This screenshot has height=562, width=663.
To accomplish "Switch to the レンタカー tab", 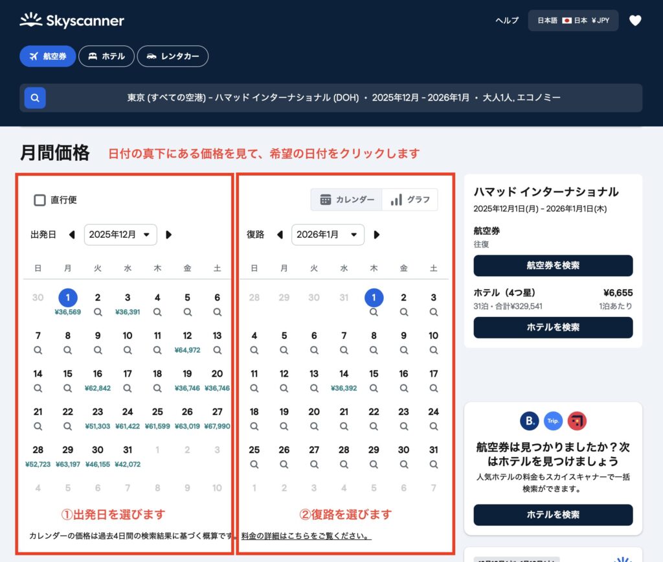I will [x=173, y=56].
